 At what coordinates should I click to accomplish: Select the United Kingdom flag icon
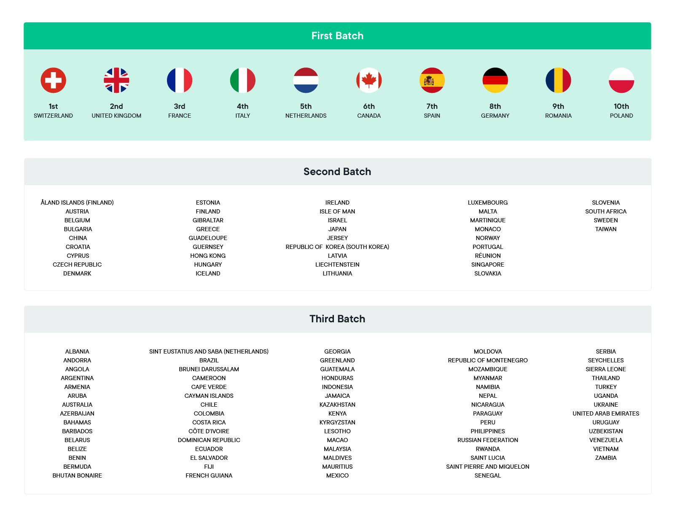point(116,80)
